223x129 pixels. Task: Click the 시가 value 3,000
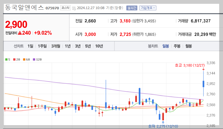[x=90, y=34]
